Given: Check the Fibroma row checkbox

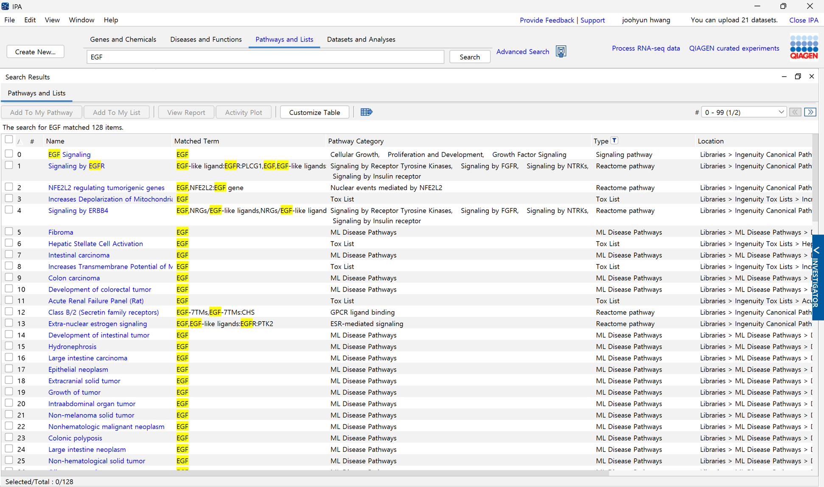Looking at the screenshot, I should point(8,231).
